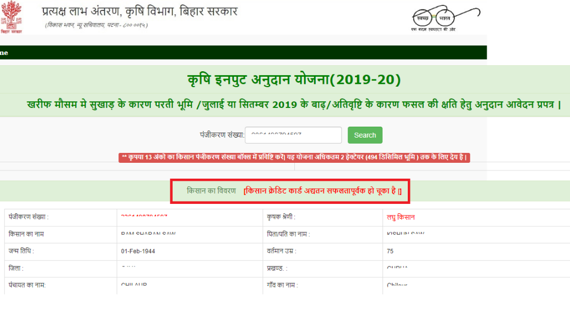Click the Swachh Bharat spectacles logo
570x313 pixels.
pos(445,18)
